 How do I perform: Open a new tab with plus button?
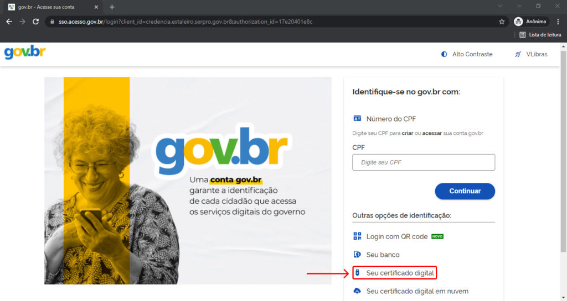pyautogui.click(x=112, y=7)
